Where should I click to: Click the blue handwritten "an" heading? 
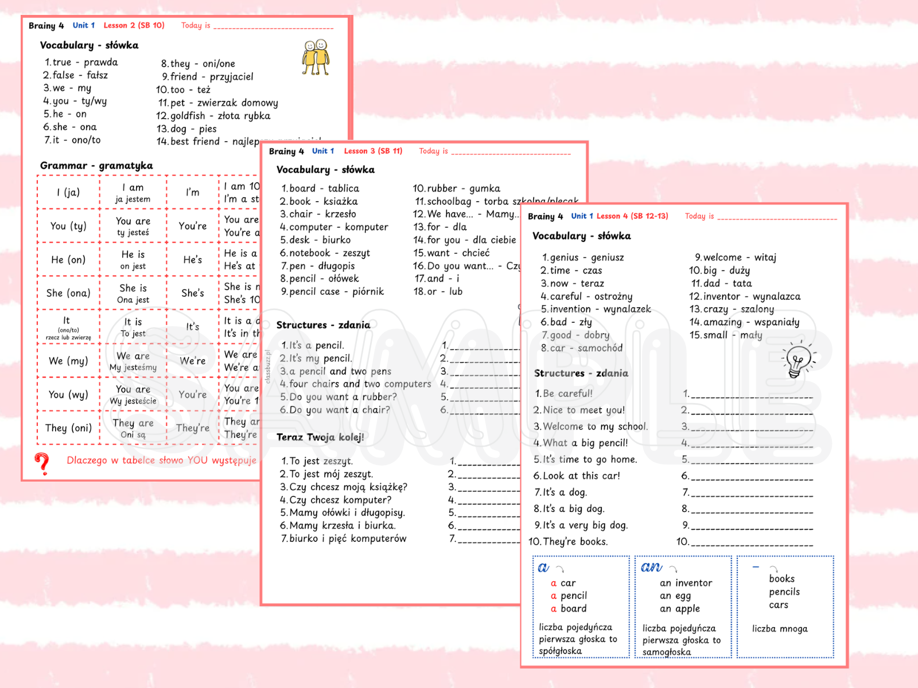(651, 567)
